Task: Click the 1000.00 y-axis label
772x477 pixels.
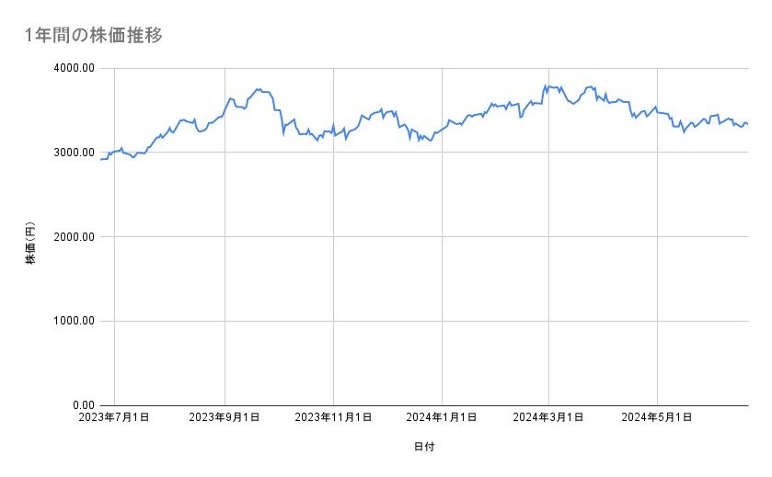Action: [x=73, y=321]
